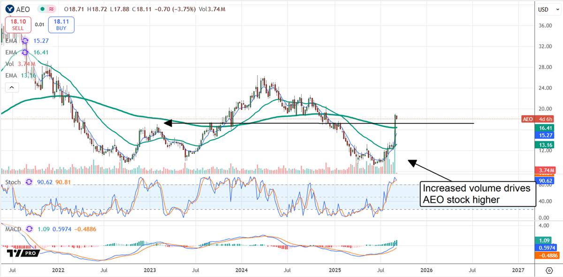Collapse the indicator legend with chevron

pos(11,87)
